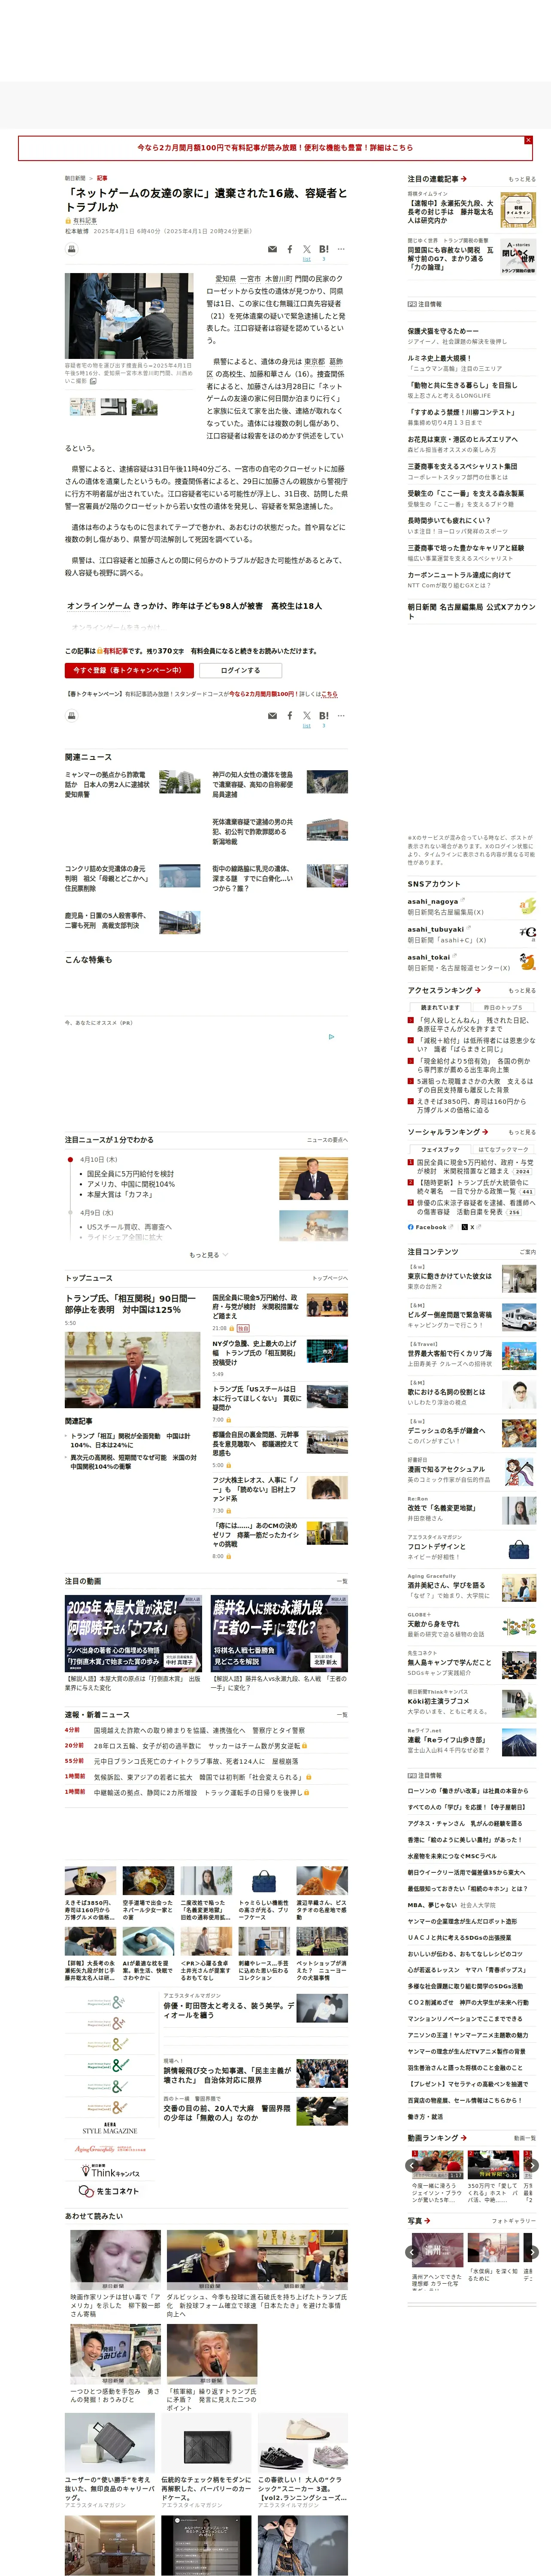Open 動画一覧 link in video ranking
551x2576 pixels.
coord(525,2138)
